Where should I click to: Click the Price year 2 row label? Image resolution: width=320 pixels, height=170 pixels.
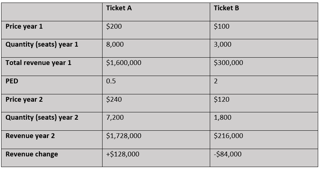coord(24,100)
